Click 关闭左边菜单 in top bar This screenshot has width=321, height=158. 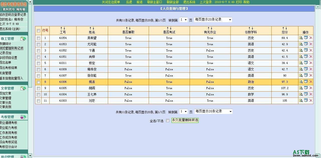coord(111,2)
